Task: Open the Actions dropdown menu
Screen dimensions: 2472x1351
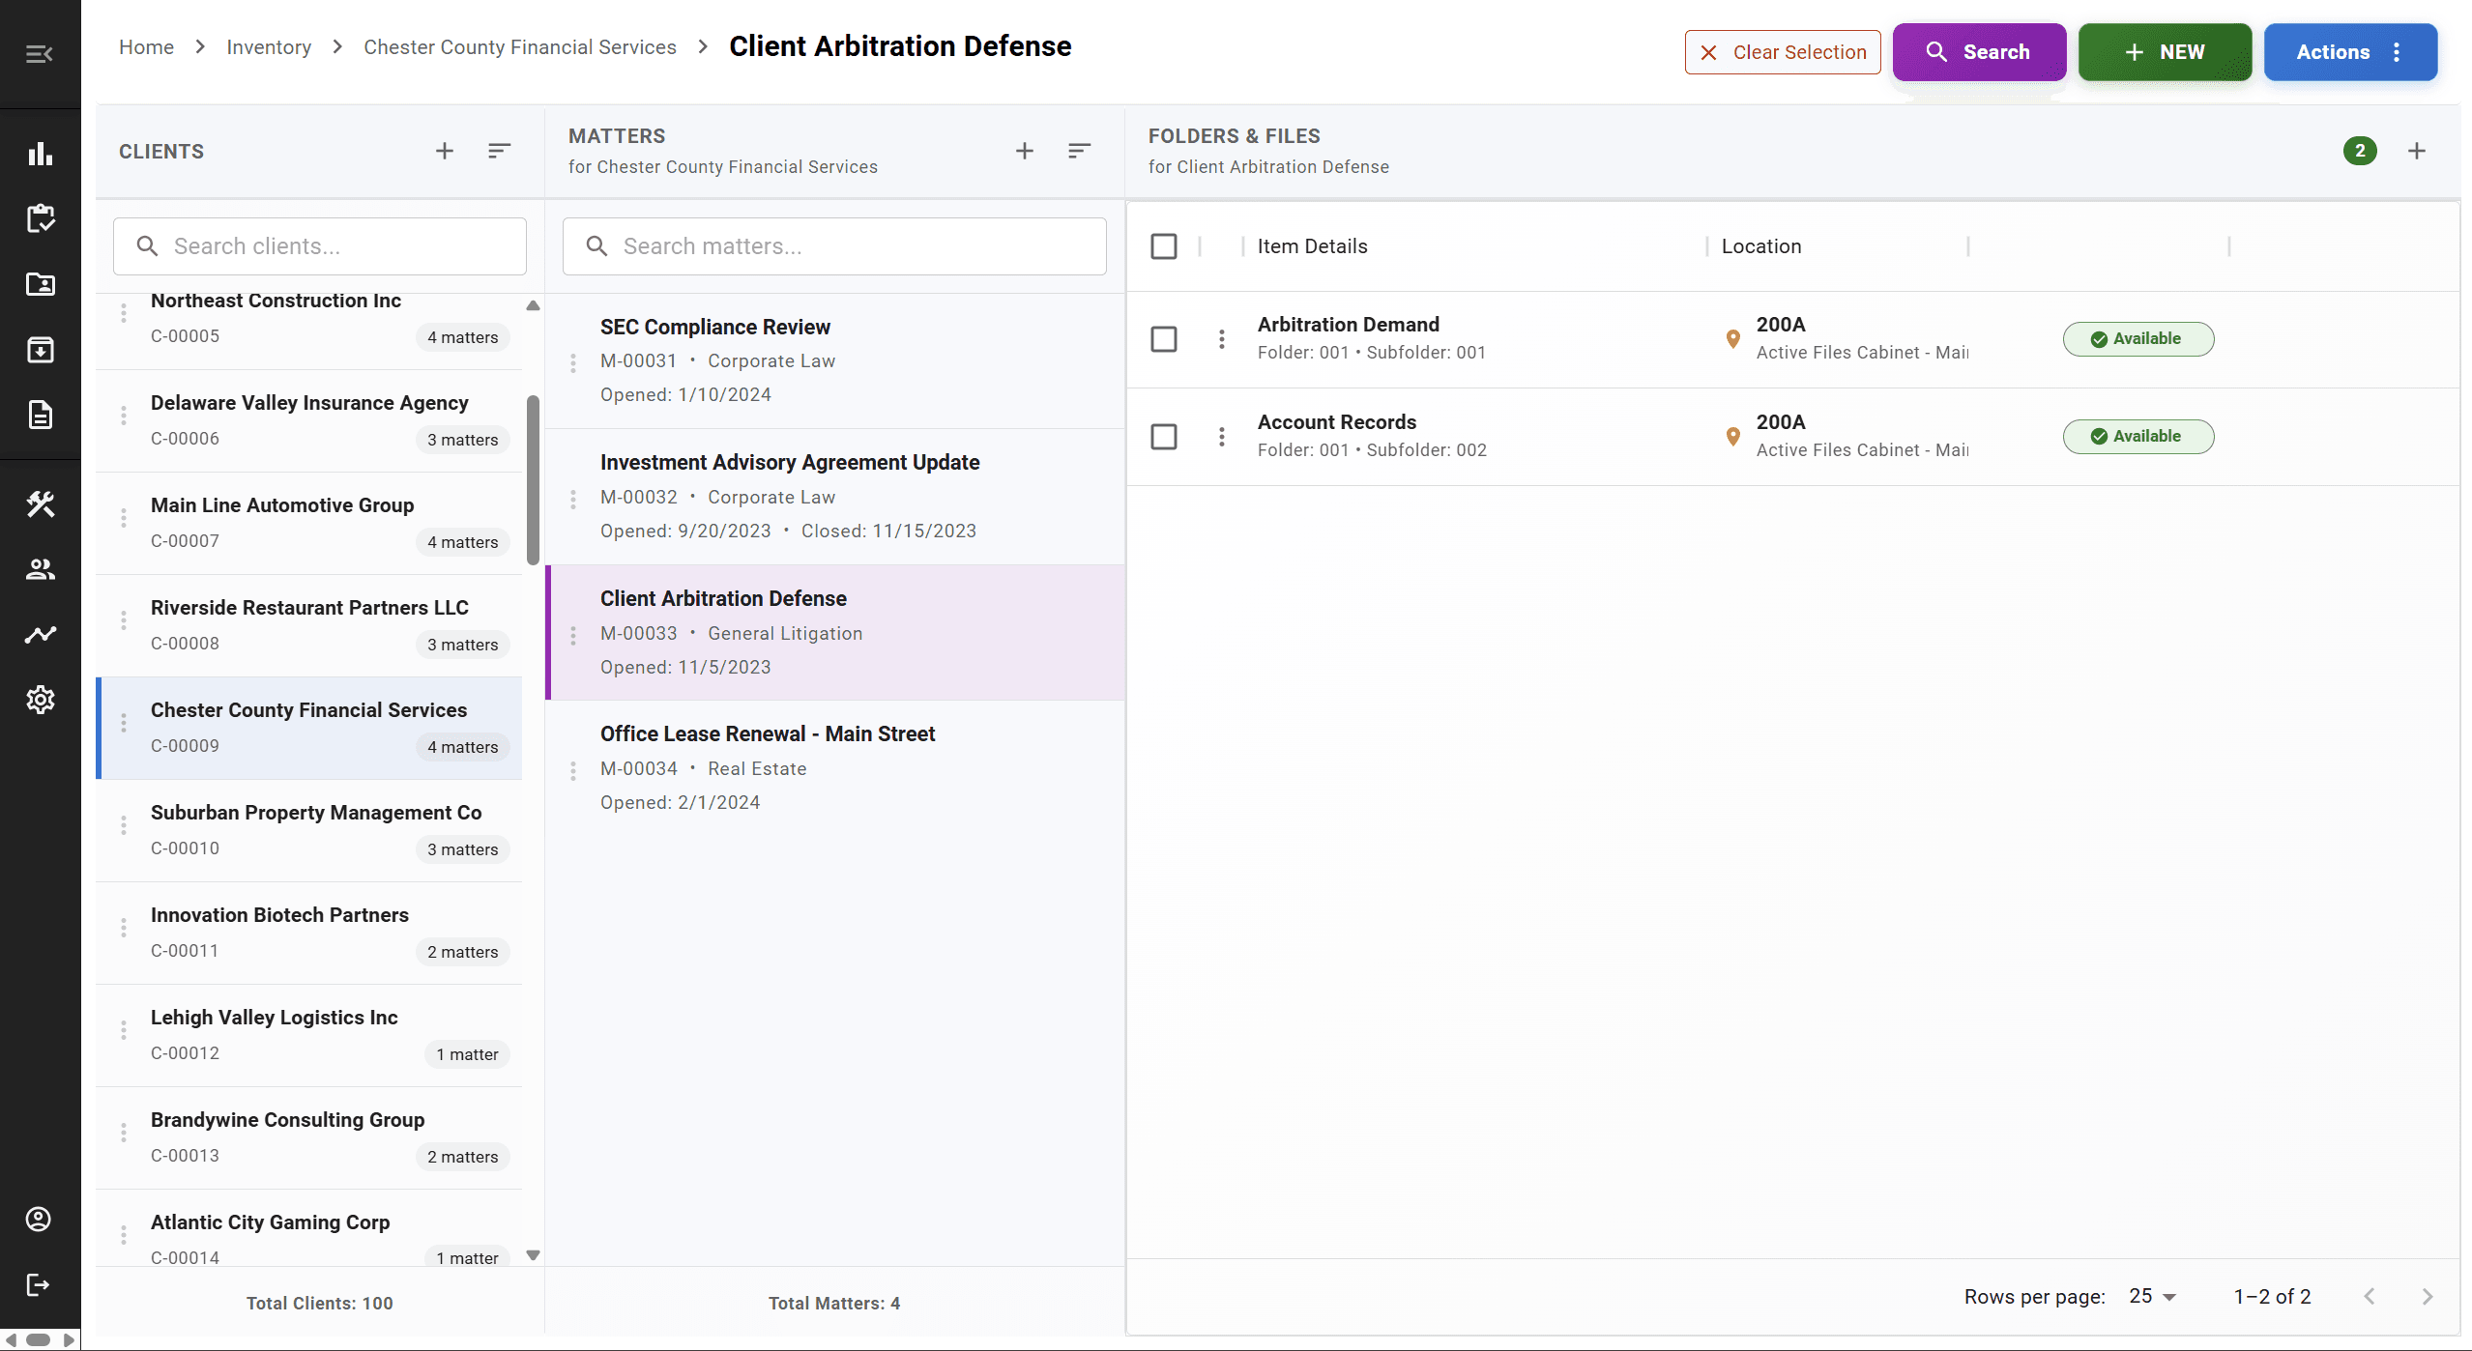Action: pyautogui.click(x=2349, y=52)
